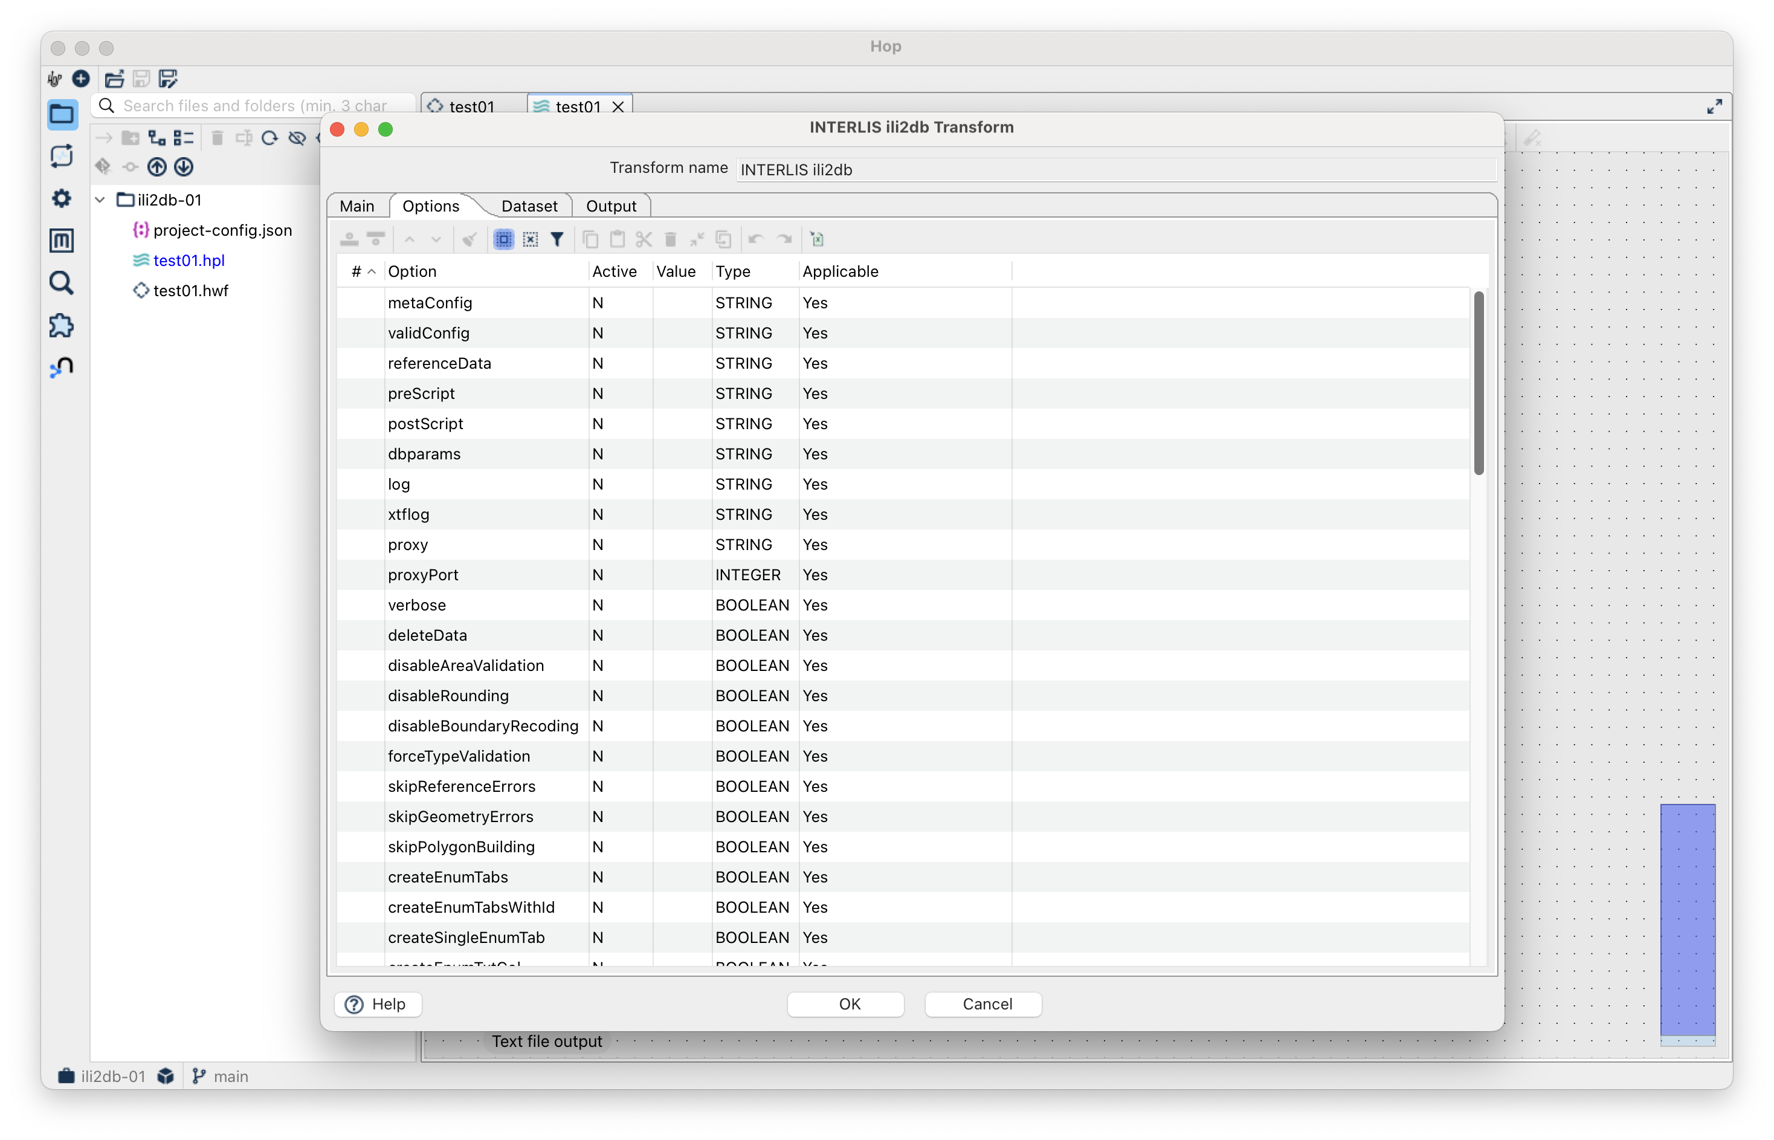Click the proxyPort option name

(x=422, y=574)
